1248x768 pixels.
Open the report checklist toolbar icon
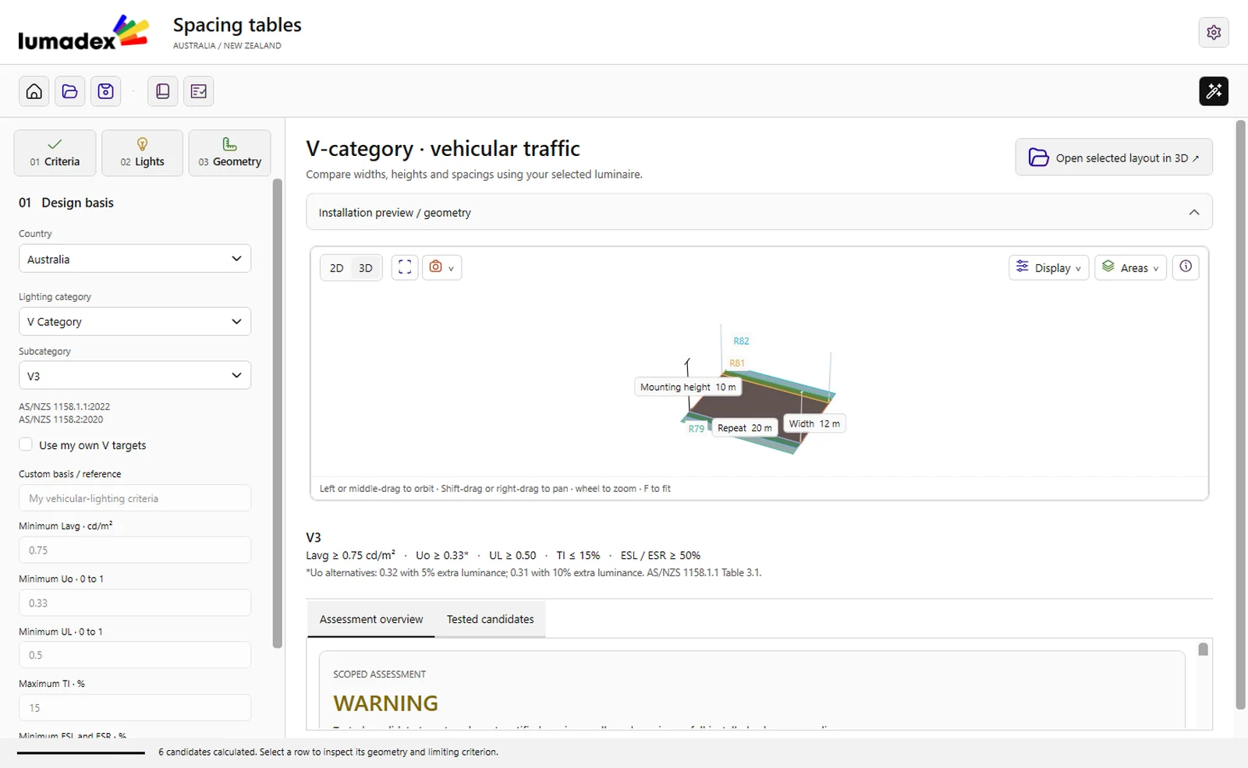pos(199,91)
